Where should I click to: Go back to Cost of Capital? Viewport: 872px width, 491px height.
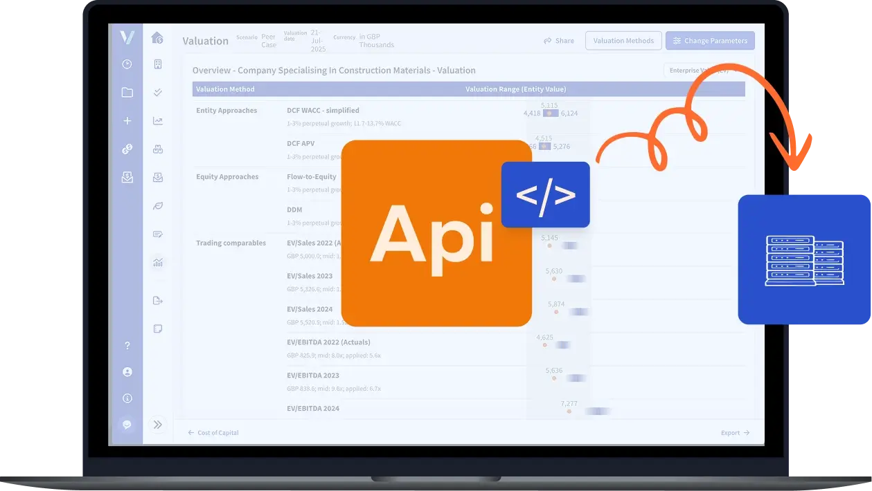[213, 433]
